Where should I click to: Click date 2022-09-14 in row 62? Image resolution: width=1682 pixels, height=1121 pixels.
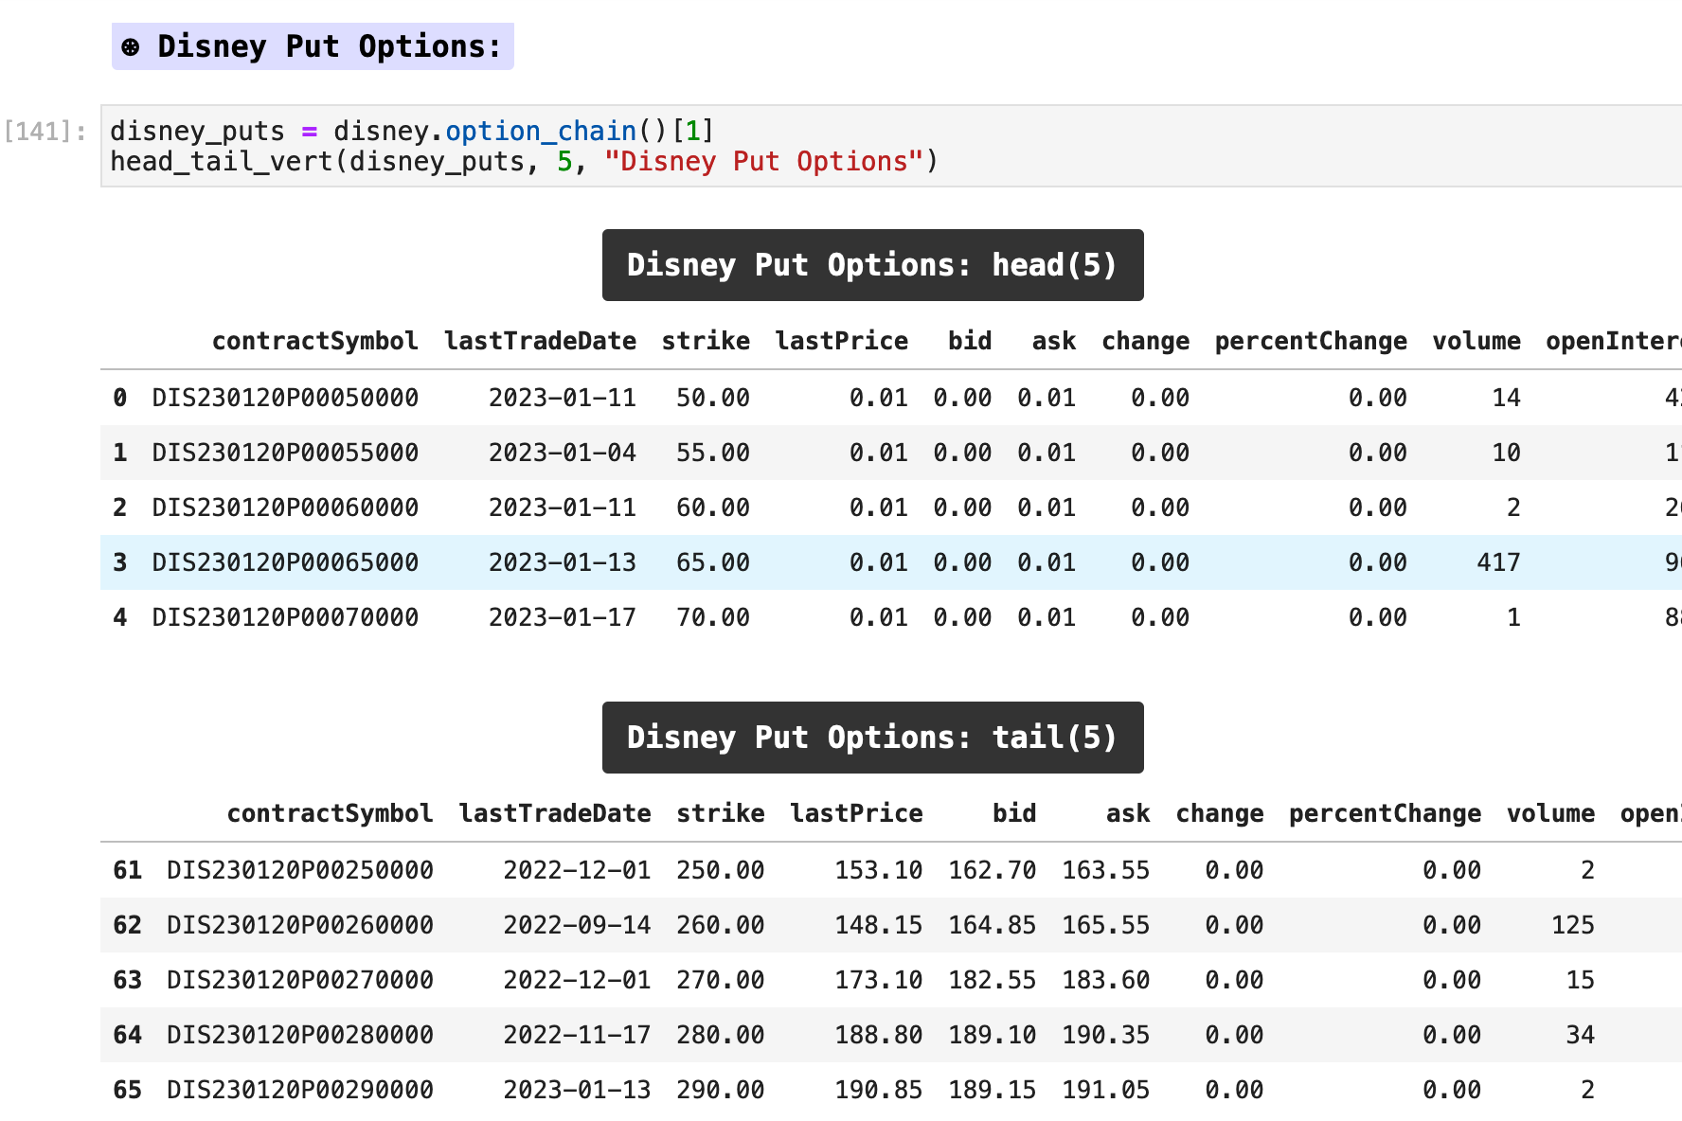coord(577,925)
